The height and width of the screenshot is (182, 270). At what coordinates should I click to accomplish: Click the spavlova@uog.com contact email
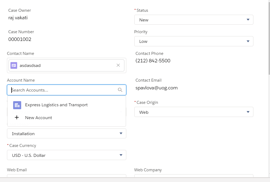(156, 88)
